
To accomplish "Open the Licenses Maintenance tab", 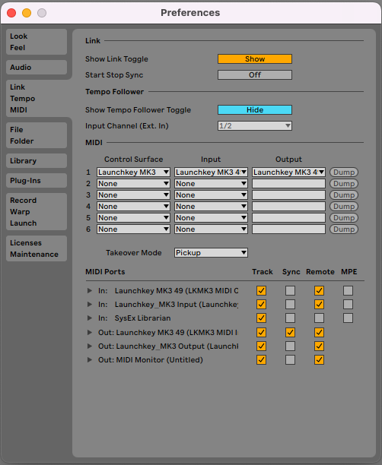I will tap(37, 248).
